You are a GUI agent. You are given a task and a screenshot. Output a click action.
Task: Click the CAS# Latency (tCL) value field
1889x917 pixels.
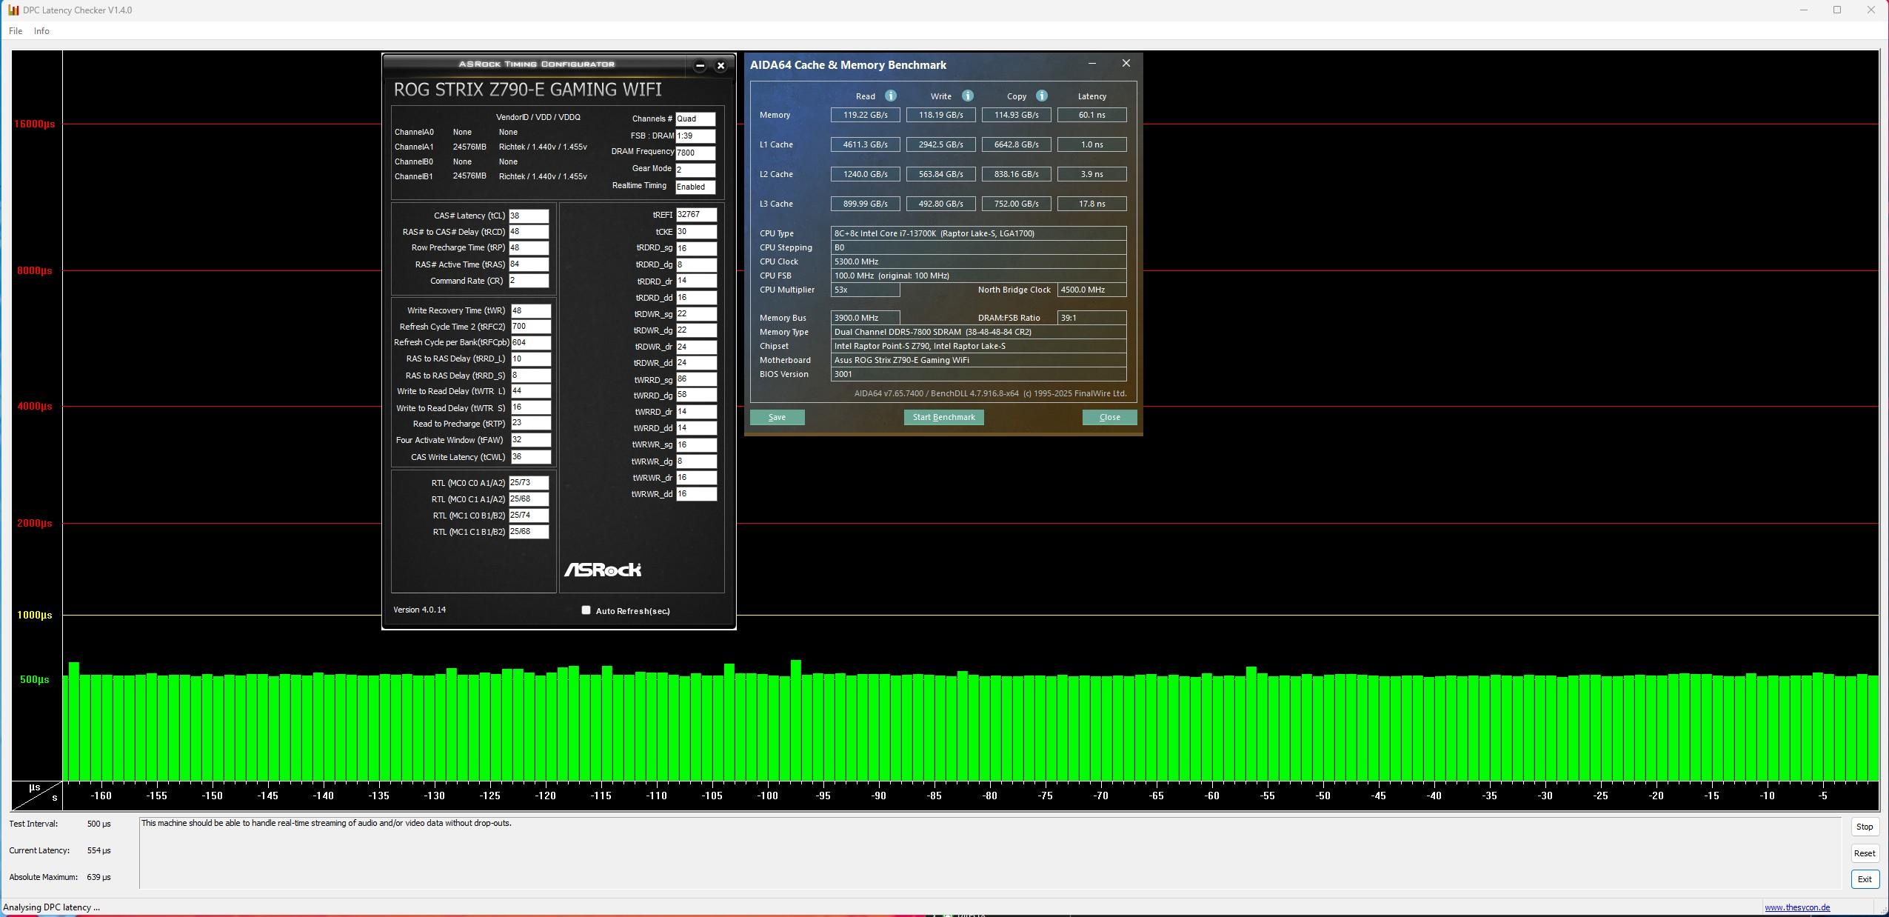pos(529,216)
